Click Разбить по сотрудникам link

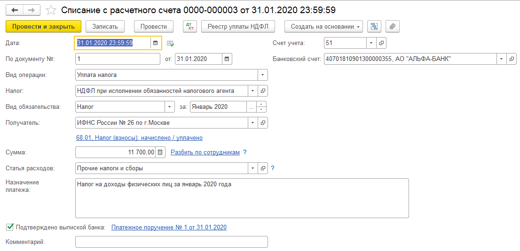click(x=205, y=152)
